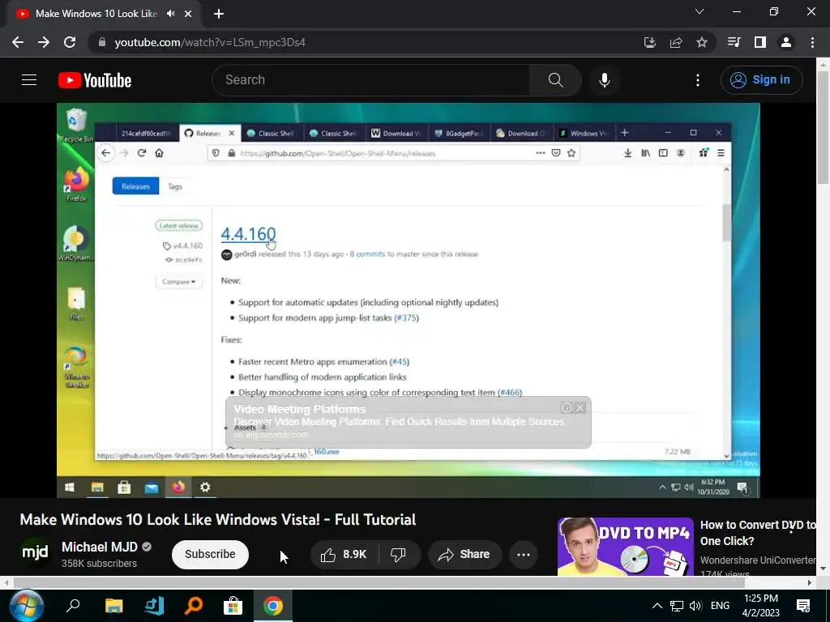The height and width of the screenshot is (622, 830).
Task: Open Michael MJD channel name
Action: [100, 547]
